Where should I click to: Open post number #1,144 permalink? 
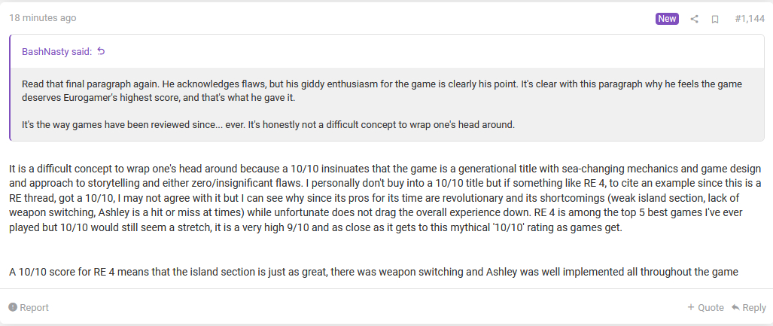coord(750,19)
